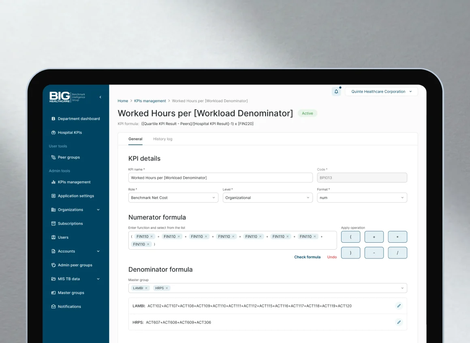Click the Undo link
The width and height of the screenshot is (470, 343).
332,257
